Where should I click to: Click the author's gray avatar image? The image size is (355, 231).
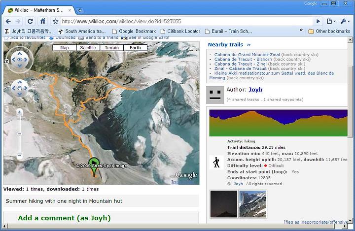tap(215, 95)
